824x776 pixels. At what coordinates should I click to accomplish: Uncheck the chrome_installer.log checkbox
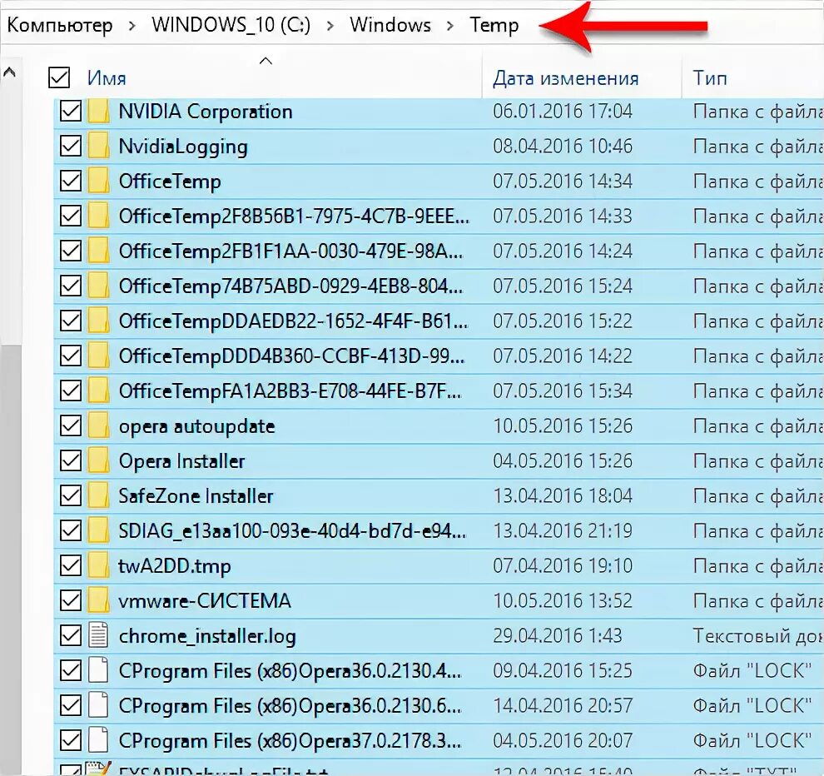pos(71,635)
